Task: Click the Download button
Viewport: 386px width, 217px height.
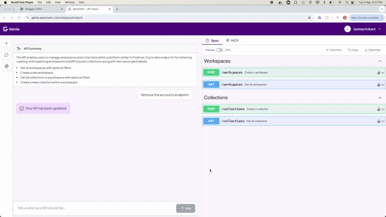Action: tap(372, 50)
